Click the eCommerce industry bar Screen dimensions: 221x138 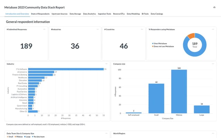pos(41,72)
